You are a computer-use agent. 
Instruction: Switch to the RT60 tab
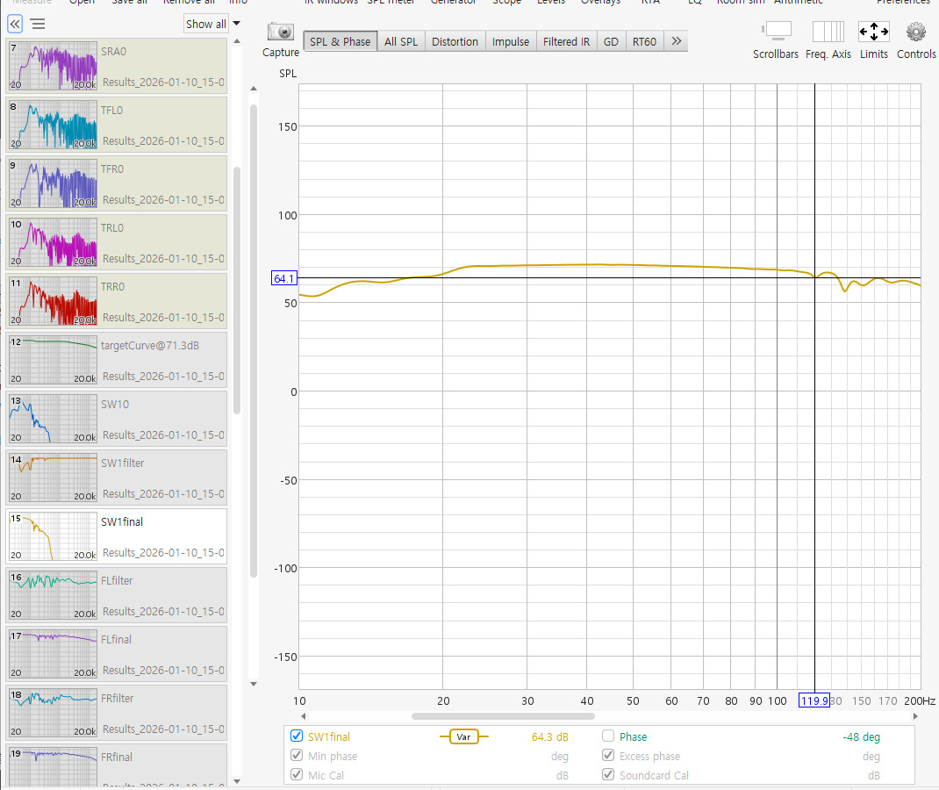pos(643,41)
